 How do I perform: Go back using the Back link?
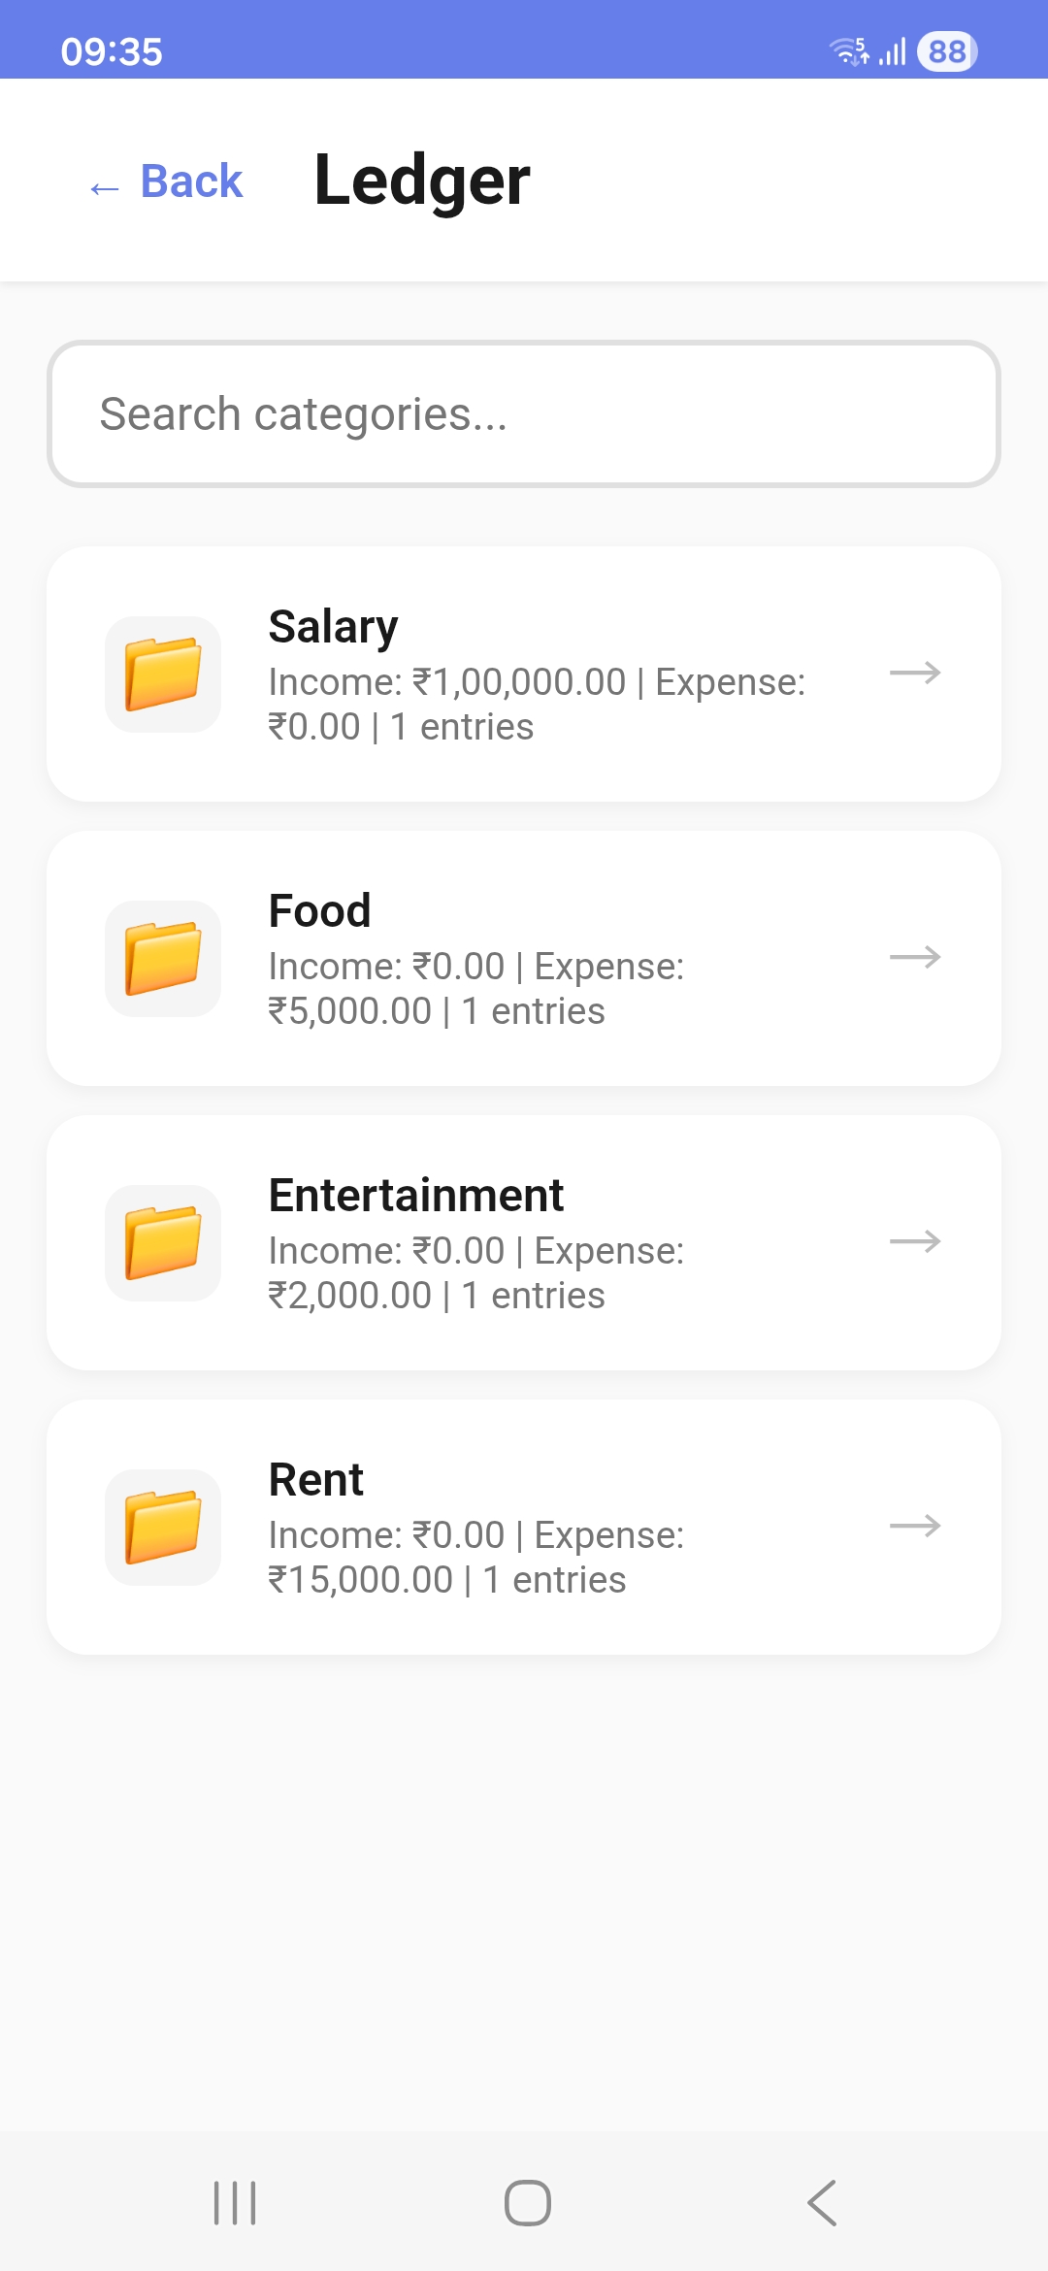(x=191, y=181)
